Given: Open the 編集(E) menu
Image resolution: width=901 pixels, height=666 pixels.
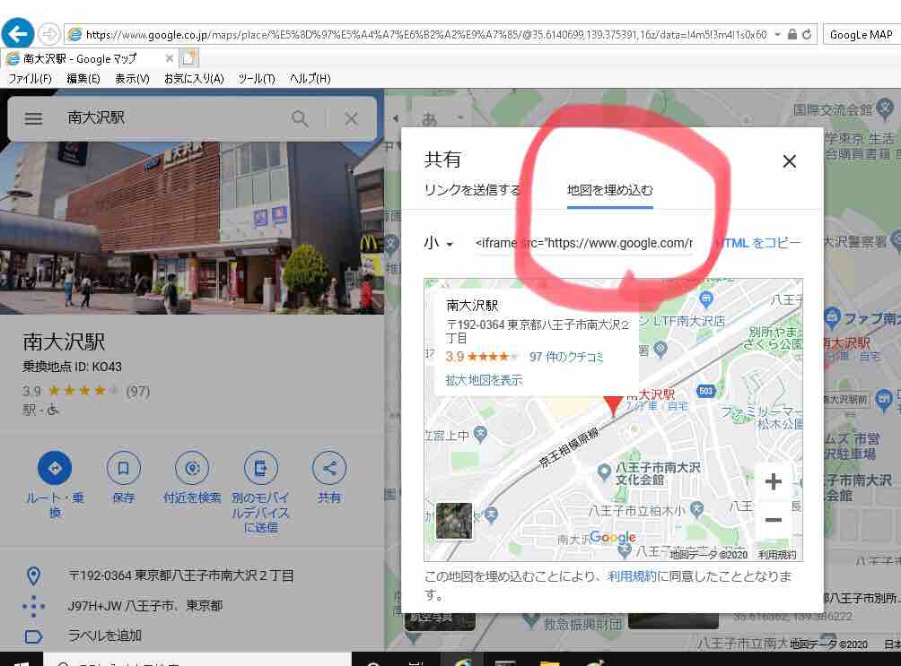Looking at the screenshot, I should [x=83, y=79].
